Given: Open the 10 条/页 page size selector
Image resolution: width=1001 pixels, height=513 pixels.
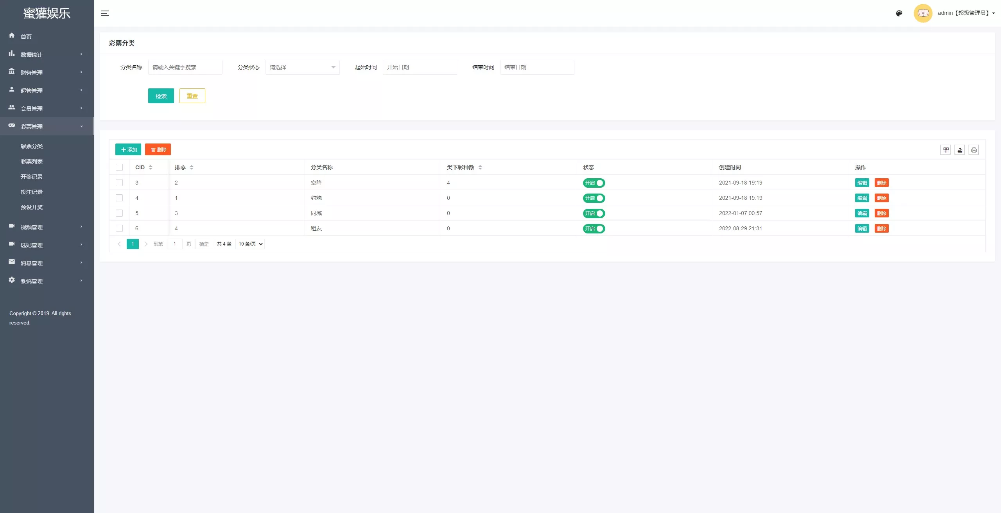Looking at the screenshot, I should [x=250, y=244].
